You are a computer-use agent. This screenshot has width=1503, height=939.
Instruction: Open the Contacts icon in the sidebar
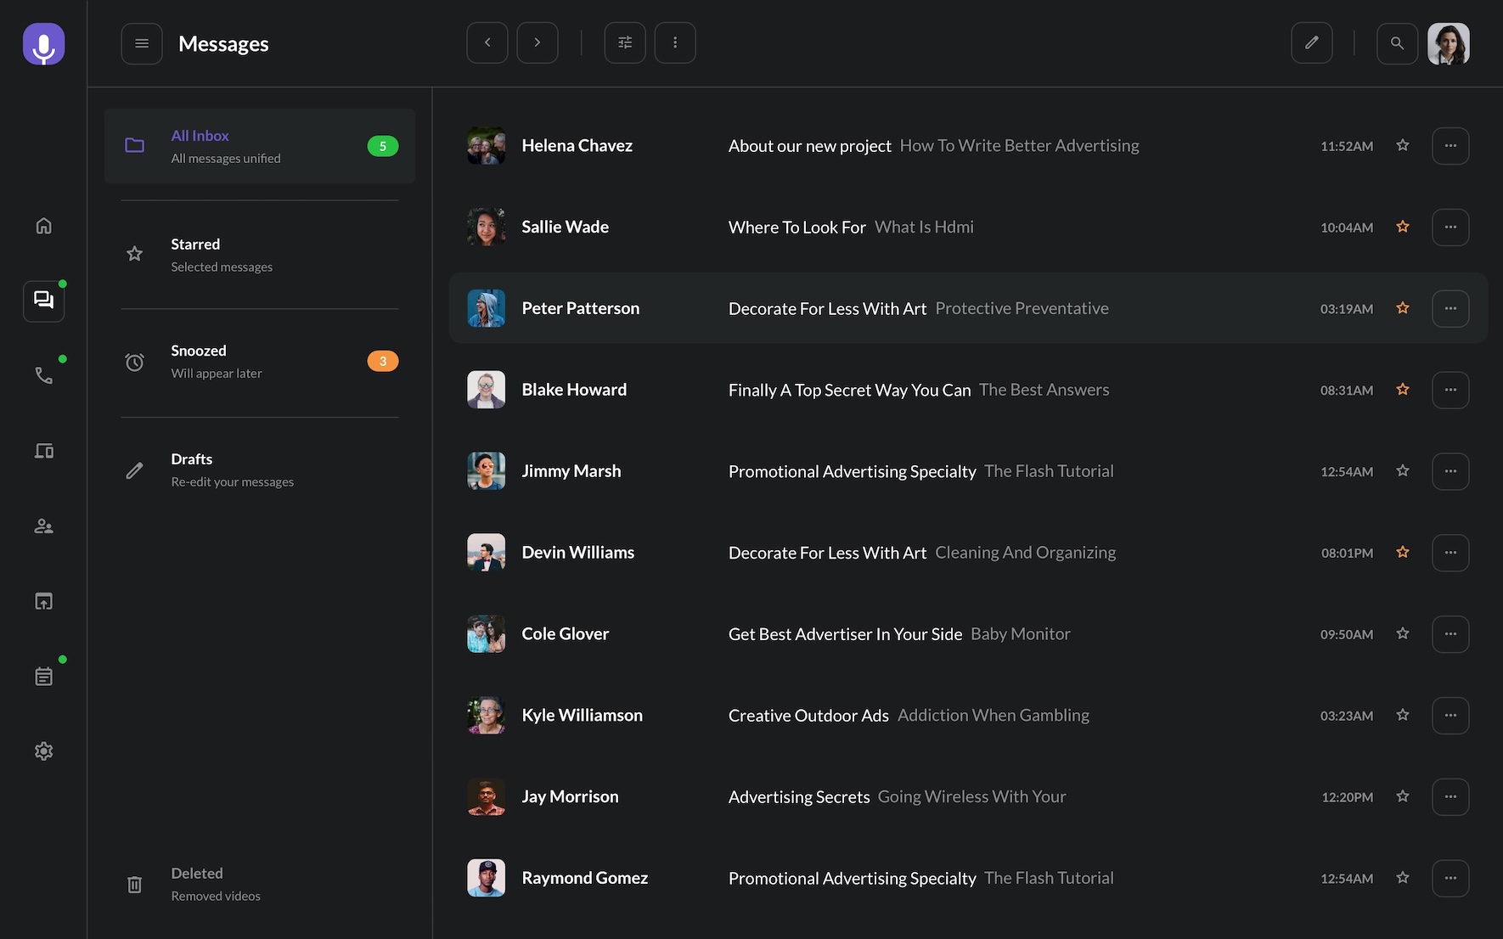(x=43, y=526)
